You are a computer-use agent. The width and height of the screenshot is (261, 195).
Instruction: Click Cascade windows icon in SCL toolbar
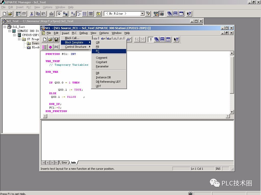tap(156, 40)
